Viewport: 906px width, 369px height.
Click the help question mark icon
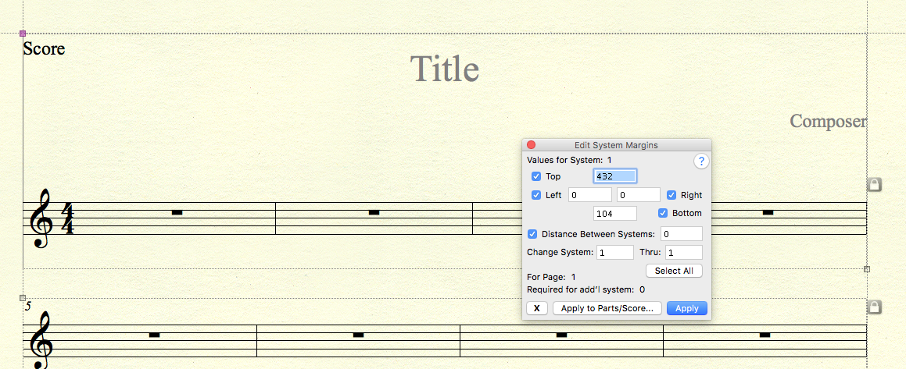click(701, 161)
